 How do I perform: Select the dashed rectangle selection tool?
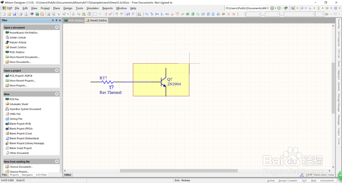pos(95,14)
